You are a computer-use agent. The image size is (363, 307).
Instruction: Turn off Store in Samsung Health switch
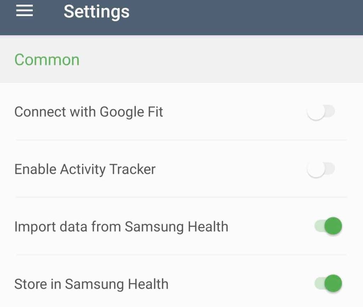(x=328, y=284)
